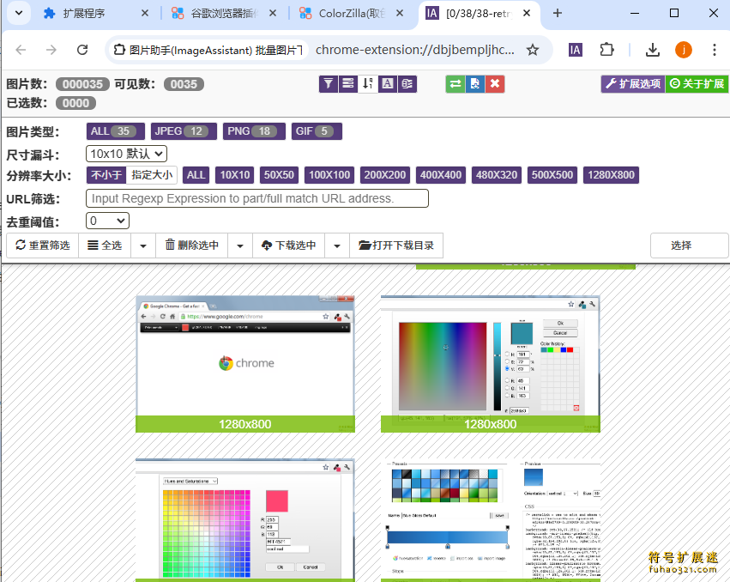Choose resolution 100X100
Viewport: 730px width, 582px height.
click(329, 175)
